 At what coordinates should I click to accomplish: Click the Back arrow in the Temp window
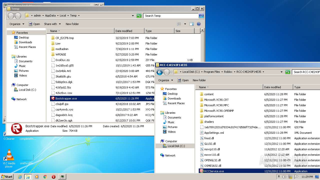(11, 16)
